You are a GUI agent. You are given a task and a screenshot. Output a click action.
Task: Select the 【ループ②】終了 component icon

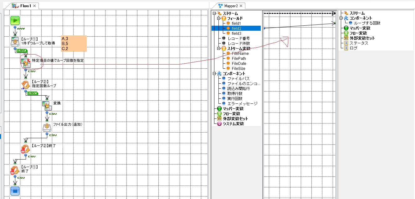(x=26, y=149)
